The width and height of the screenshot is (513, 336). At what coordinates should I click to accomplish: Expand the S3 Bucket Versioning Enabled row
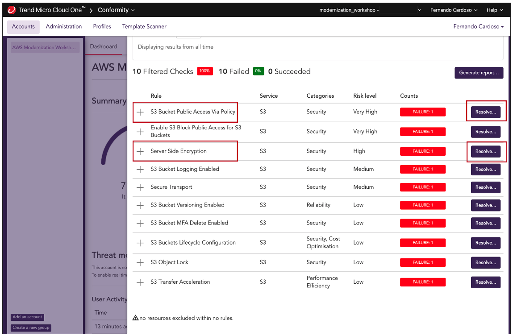tap(140, 205)
